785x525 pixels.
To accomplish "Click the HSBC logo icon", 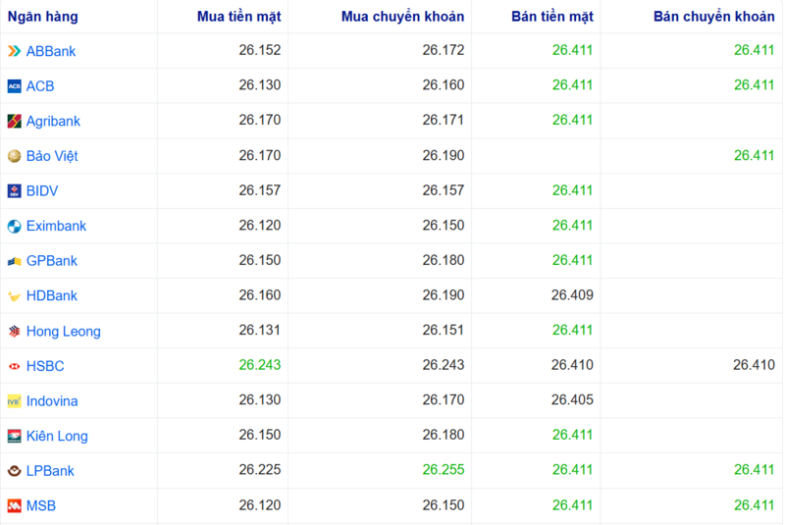I will (14, 366).
